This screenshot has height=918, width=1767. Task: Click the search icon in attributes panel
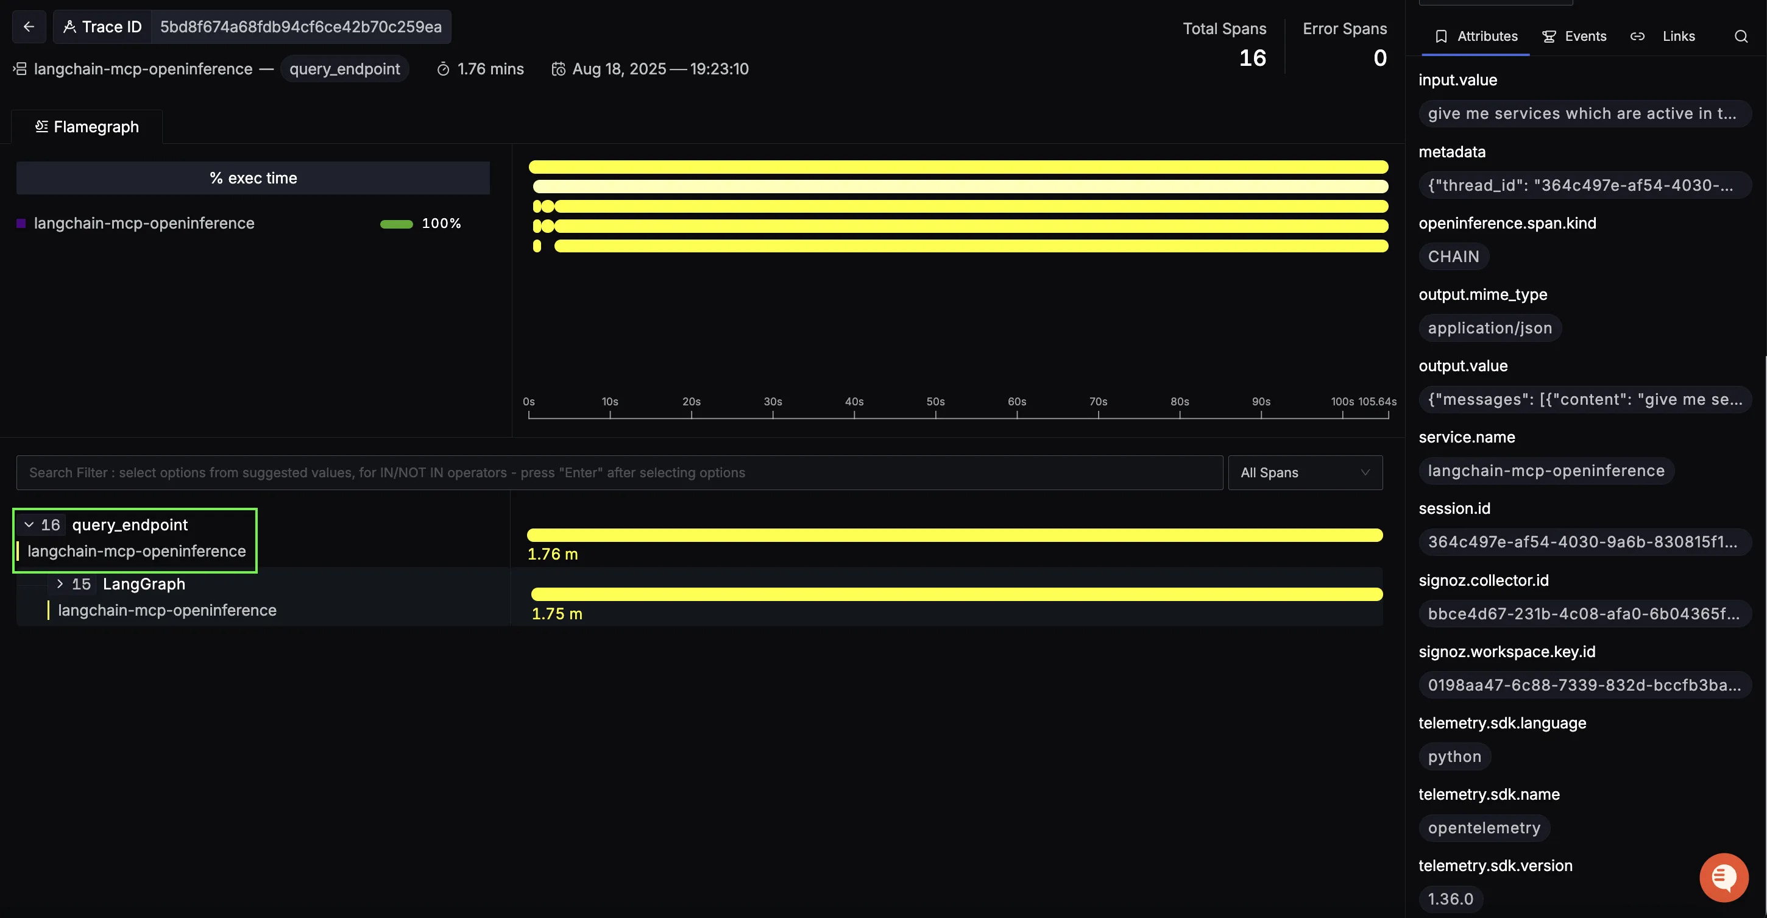pos(1740,37)
